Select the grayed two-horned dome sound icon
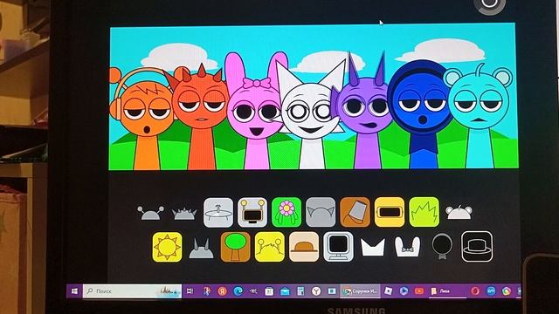This screenshot has width=559, height=314. 202,248
